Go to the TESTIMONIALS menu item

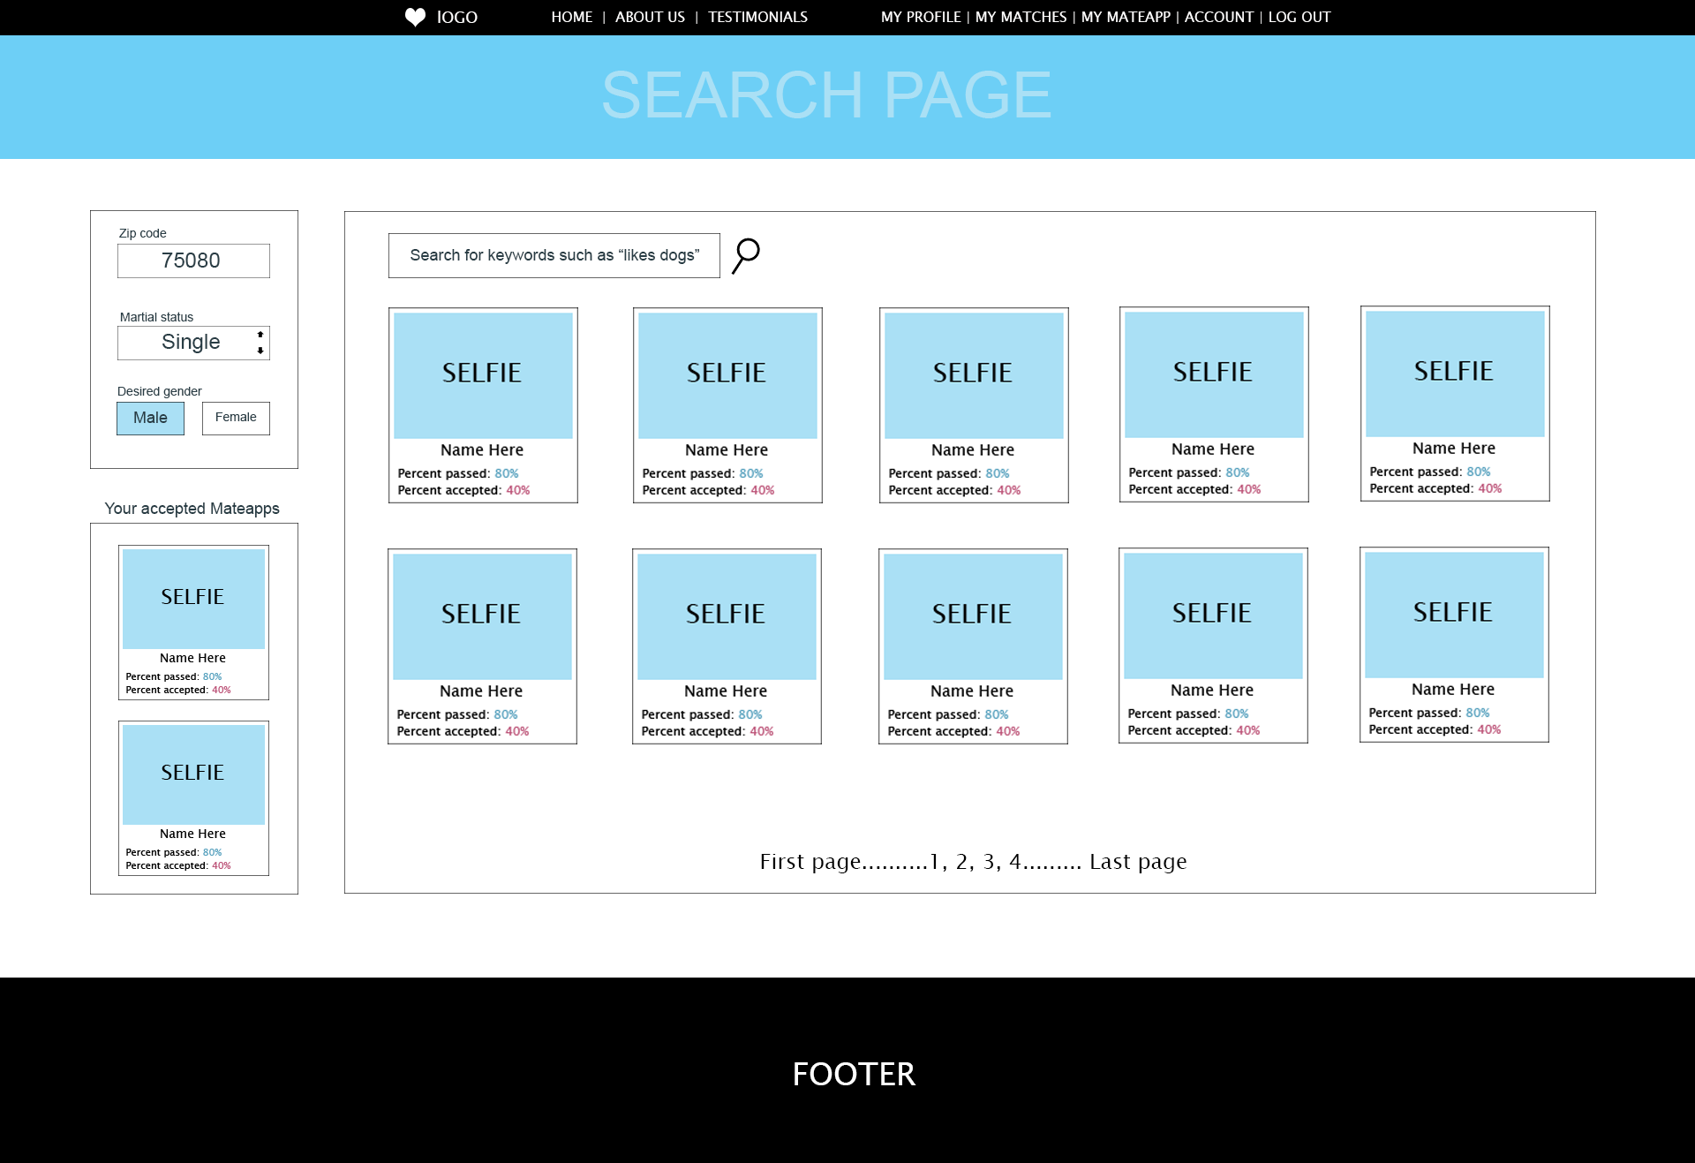coord(757,17)
